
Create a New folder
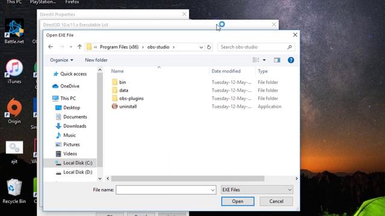[x=96, y=60]
